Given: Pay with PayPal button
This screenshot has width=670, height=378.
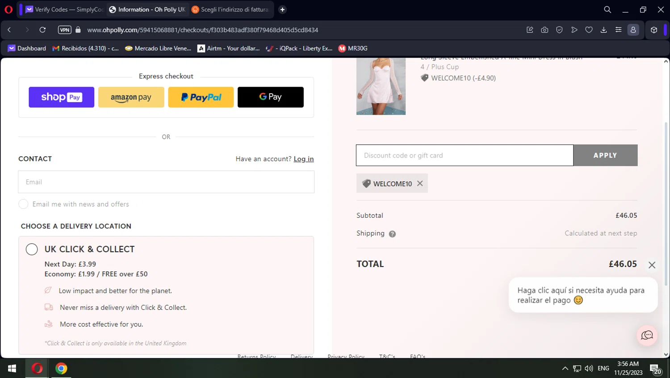Looking at the screenshot, I should pos(201,97).
